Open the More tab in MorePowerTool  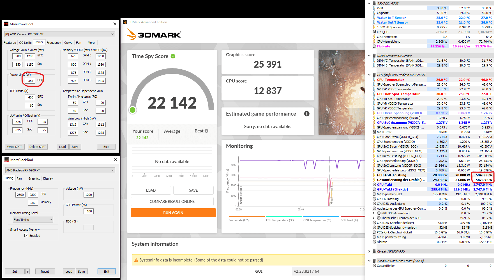tap(91, 43)
